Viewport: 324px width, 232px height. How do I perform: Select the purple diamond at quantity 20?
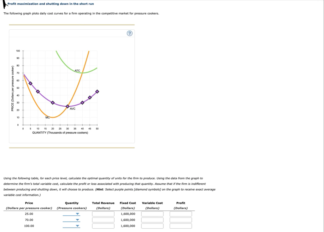pyautogui.click(x=53, y=103)
